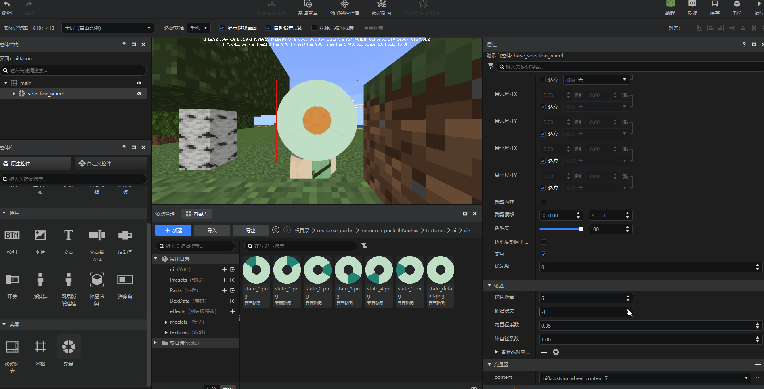Select the 图片 image control icon
764x389 pixels.
[x=40, y=235]
